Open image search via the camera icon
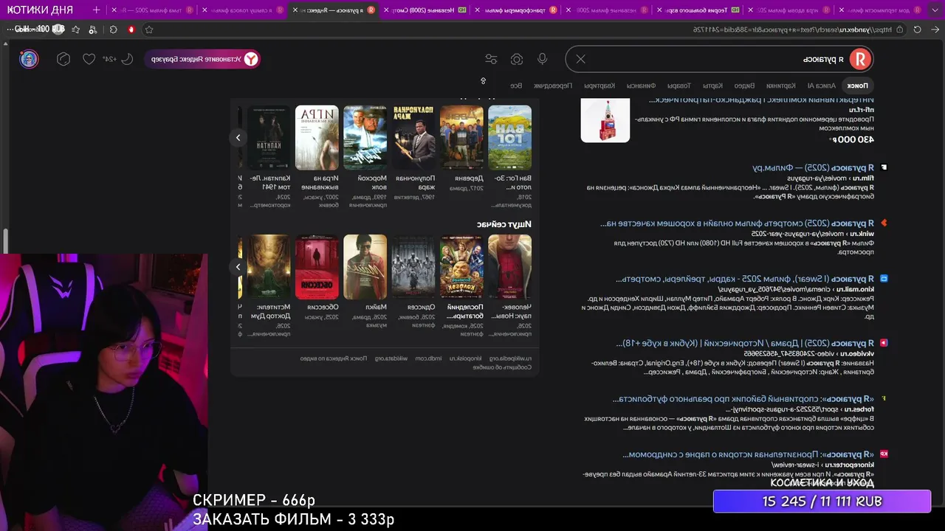This screenshot has height=531, width=945. pos(517,59)
